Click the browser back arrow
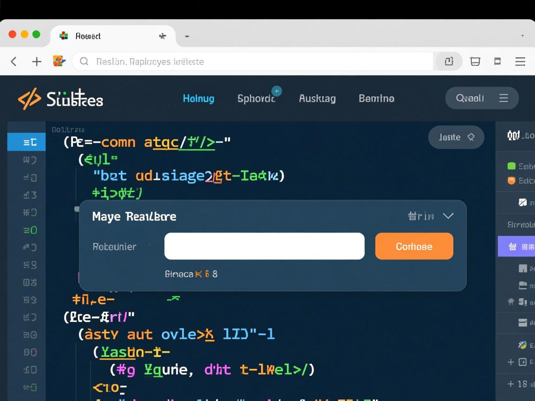This screenshot has height=401, width=535. click(x=14, y=61)
